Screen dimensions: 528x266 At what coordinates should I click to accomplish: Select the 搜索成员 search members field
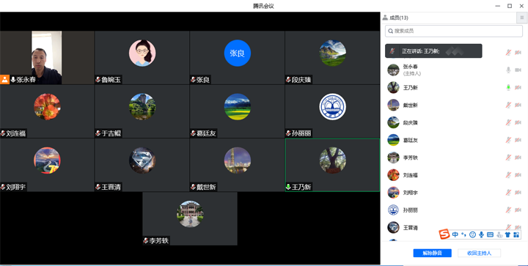(454, 31)
